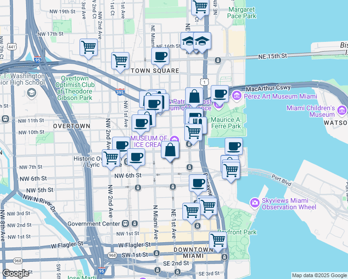
Task: Select the NW 19th St label
Action: click(x=62, y=12)
